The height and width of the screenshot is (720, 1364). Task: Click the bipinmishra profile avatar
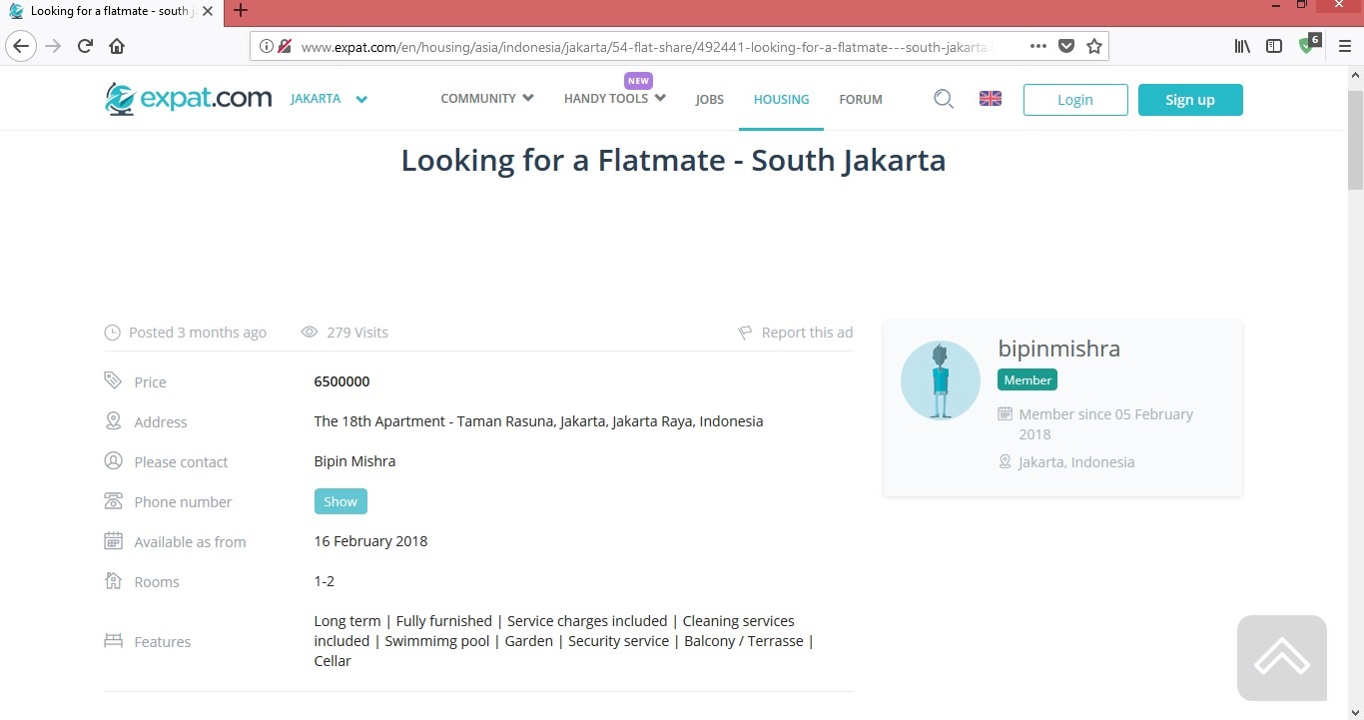(940, 380)
